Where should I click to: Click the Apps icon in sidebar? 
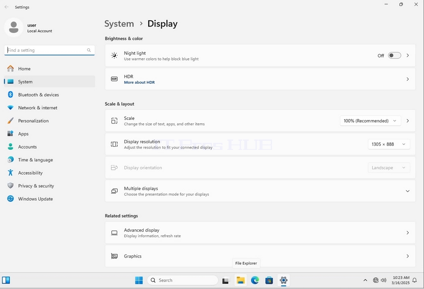[10, 134]
